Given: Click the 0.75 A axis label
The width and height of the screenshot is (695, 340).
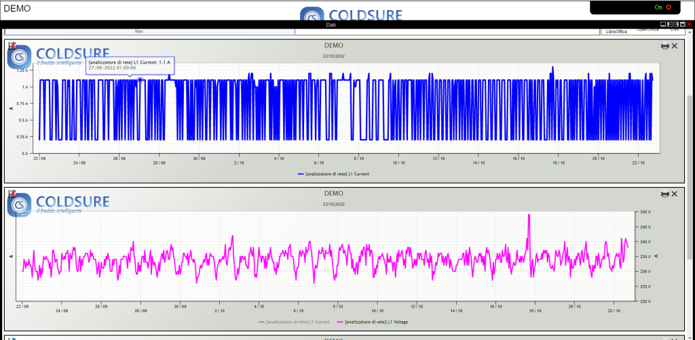Looking at the screenshot, I should pyautogui.click(x=22, y=104).
